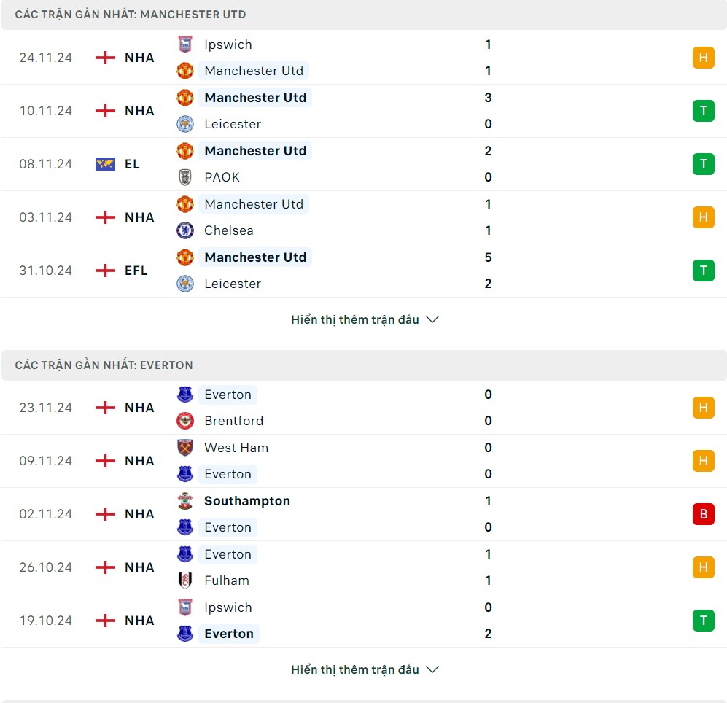Screen dimensions: 727x703
Task: Click the PAOK team logo
Action: (185, 177)
